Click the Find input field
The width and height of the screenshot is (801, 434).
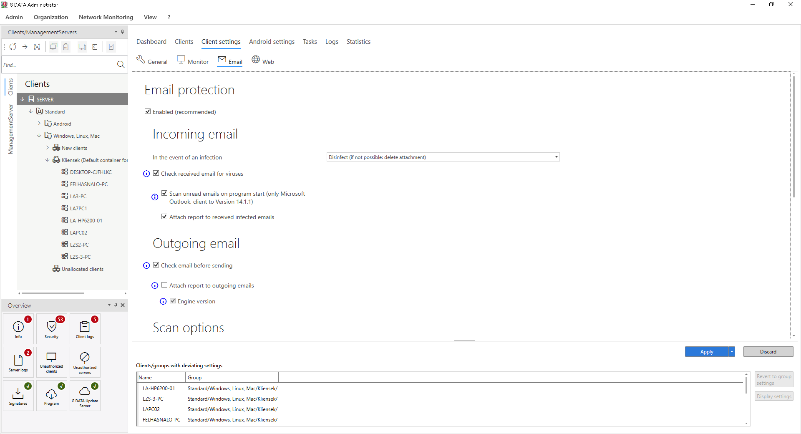coord(58,65)
